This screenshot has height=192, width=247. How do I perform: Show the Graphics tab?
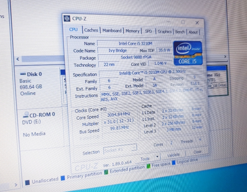click(x=165, y=32)
